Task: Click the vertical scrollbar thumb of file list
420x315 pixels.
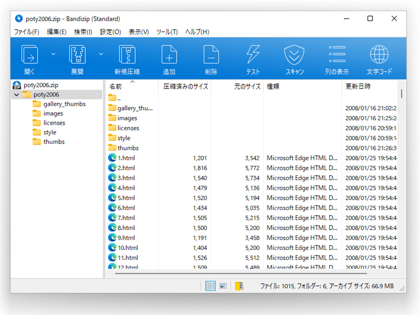Action: tap(401, 94)
